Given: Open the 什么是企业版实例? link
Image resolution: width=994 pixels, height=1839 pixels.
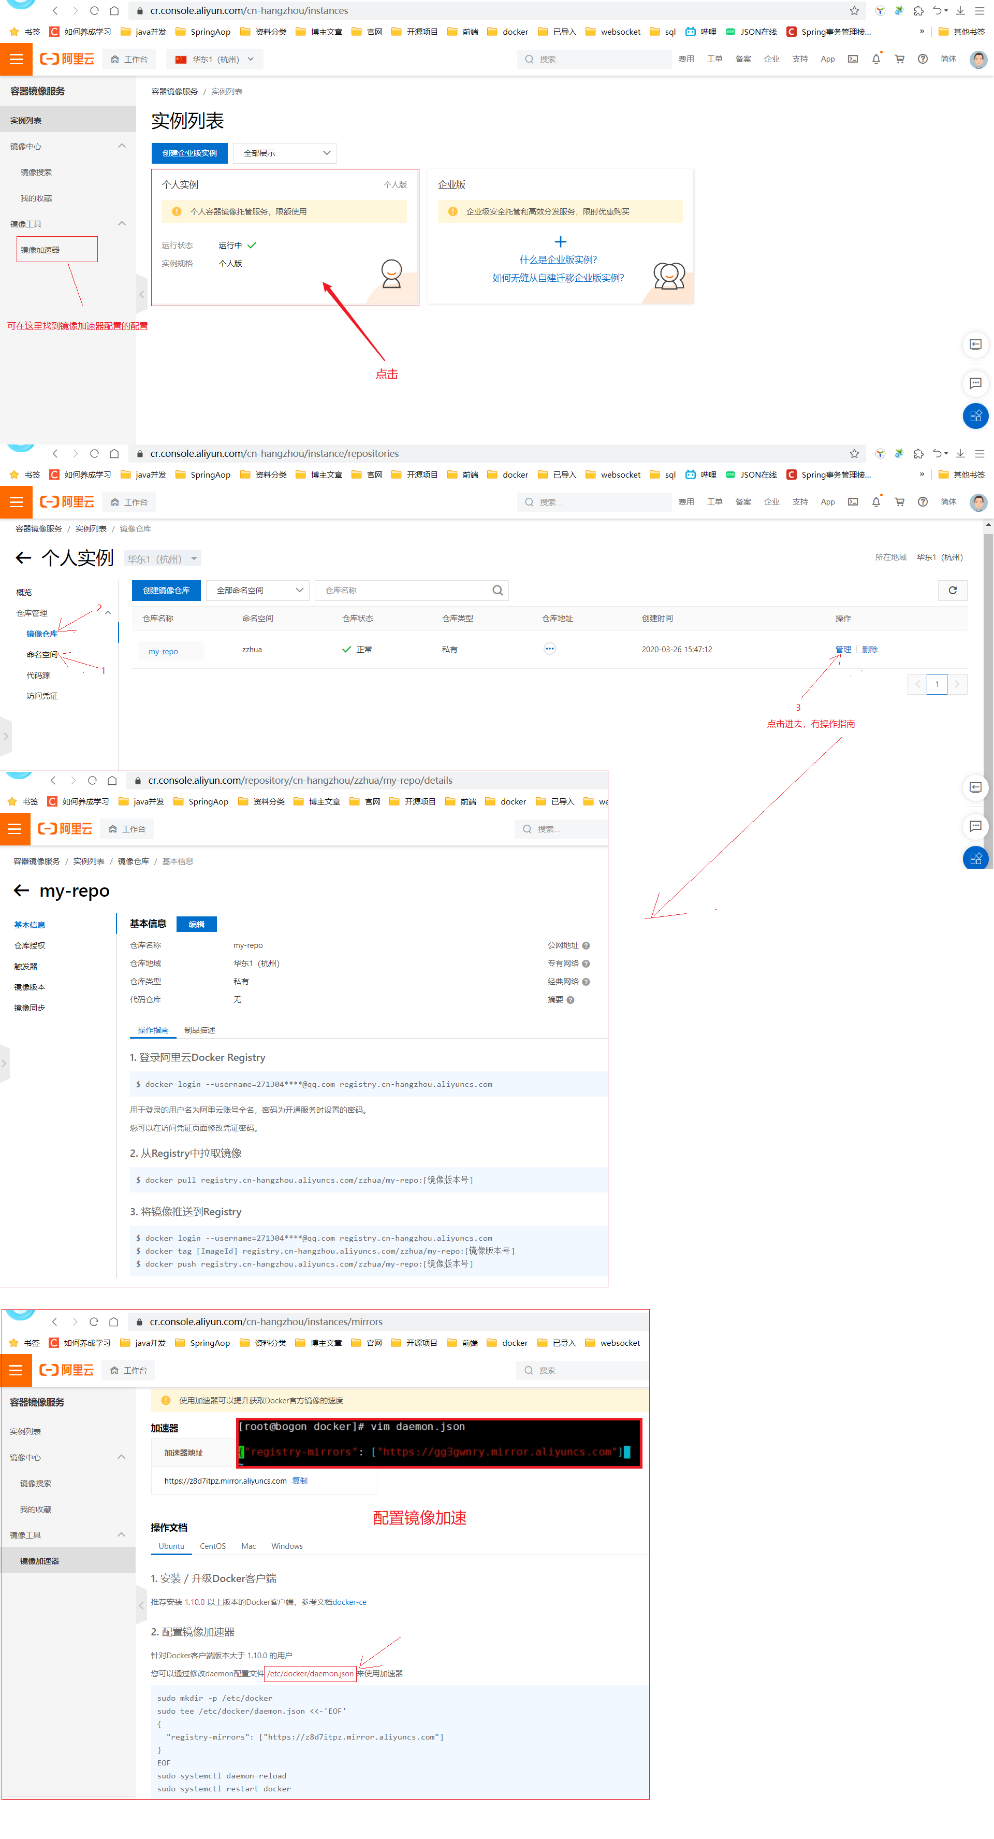Looking at the screenshot, I should point(558,260).
